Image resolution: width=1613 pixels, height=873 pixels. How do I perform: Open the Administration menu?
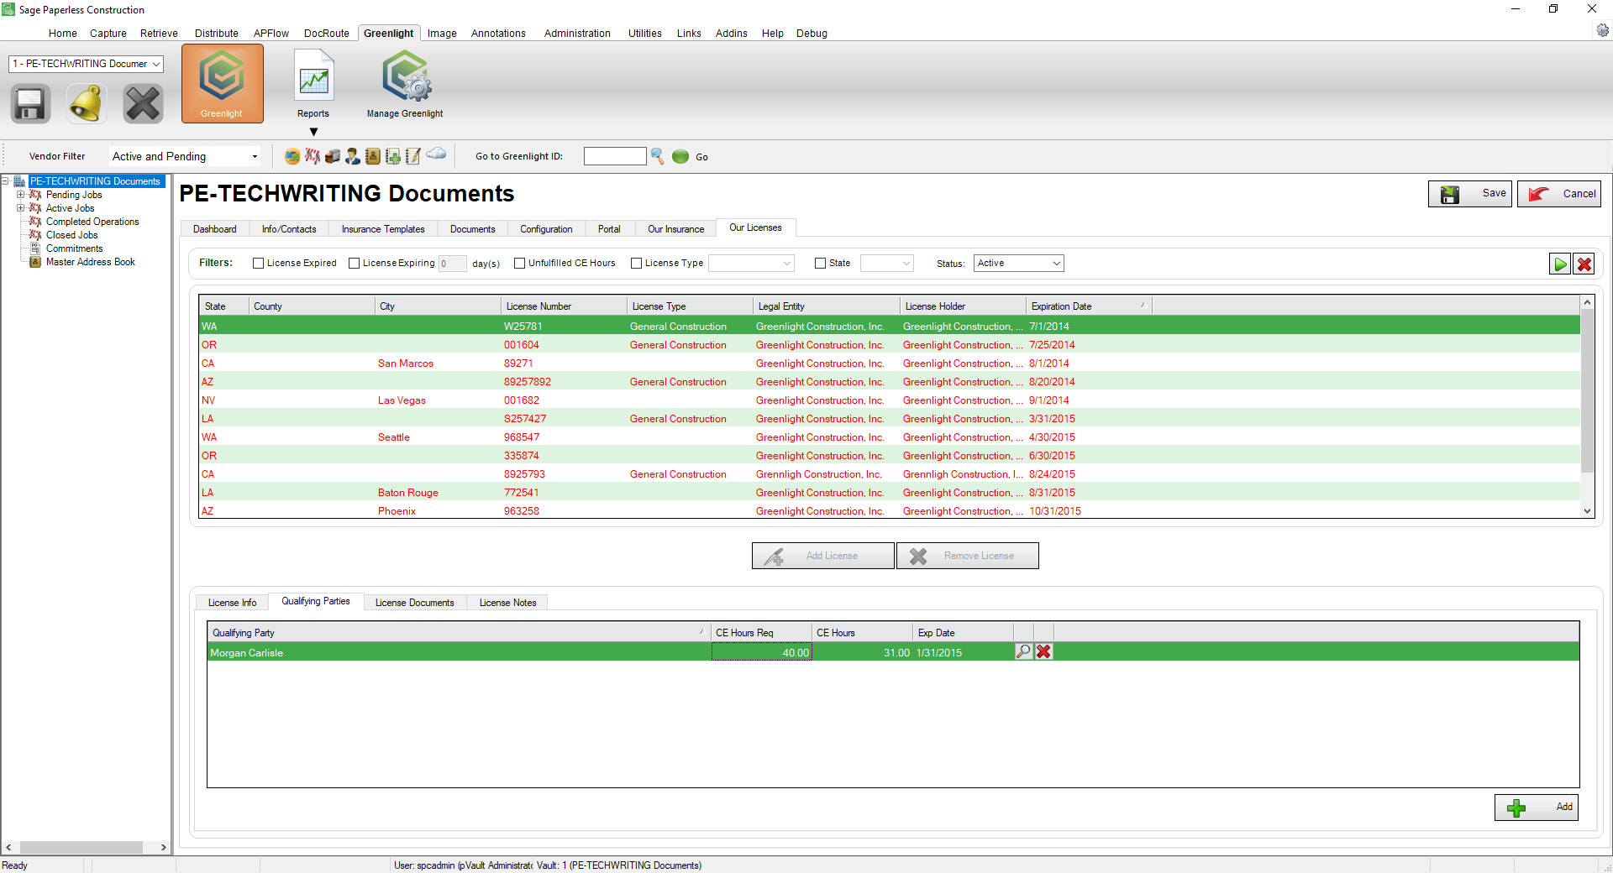[577, 34]
